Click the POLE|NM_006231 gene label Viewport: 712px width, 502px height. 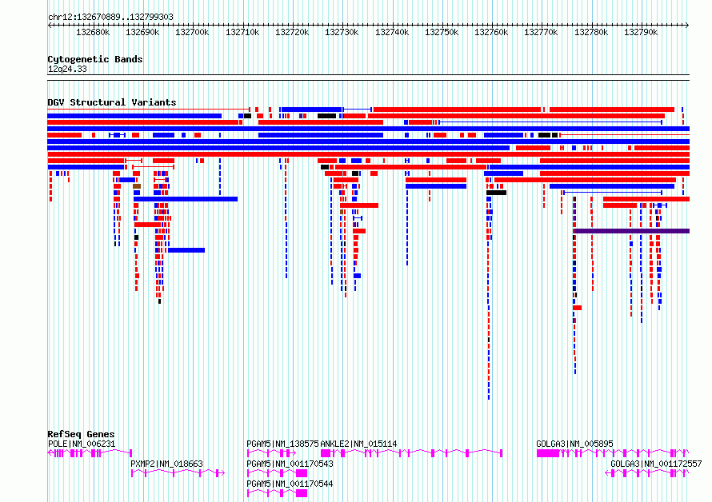coord(82,444)
